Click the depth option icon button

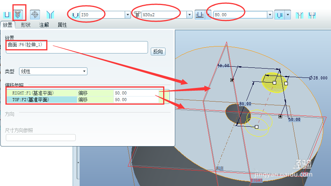click(x=199, y=15)
